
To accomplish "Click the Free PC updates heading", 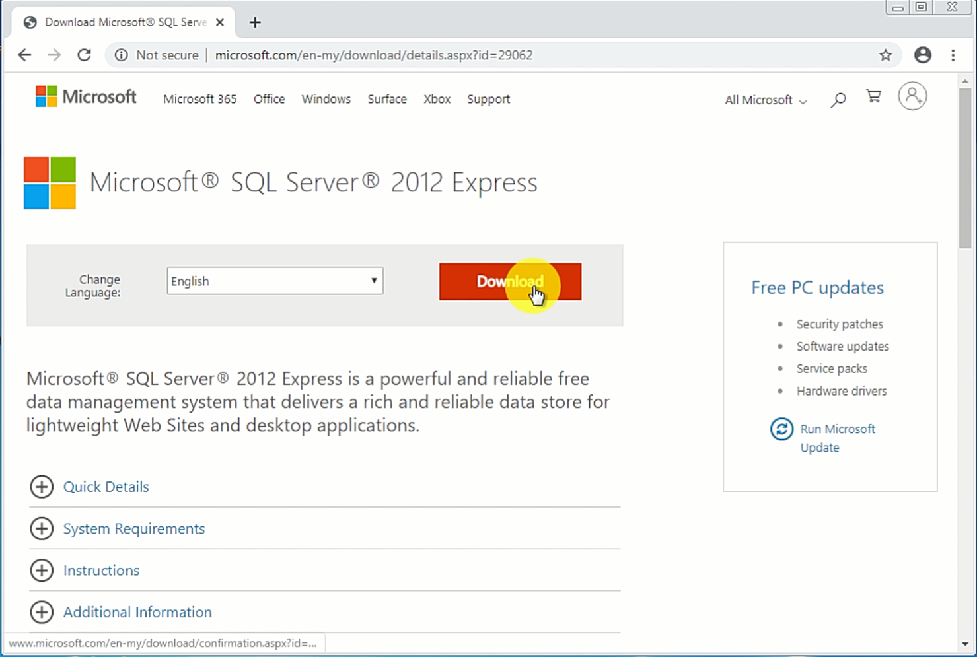I will tap(817, 287).
